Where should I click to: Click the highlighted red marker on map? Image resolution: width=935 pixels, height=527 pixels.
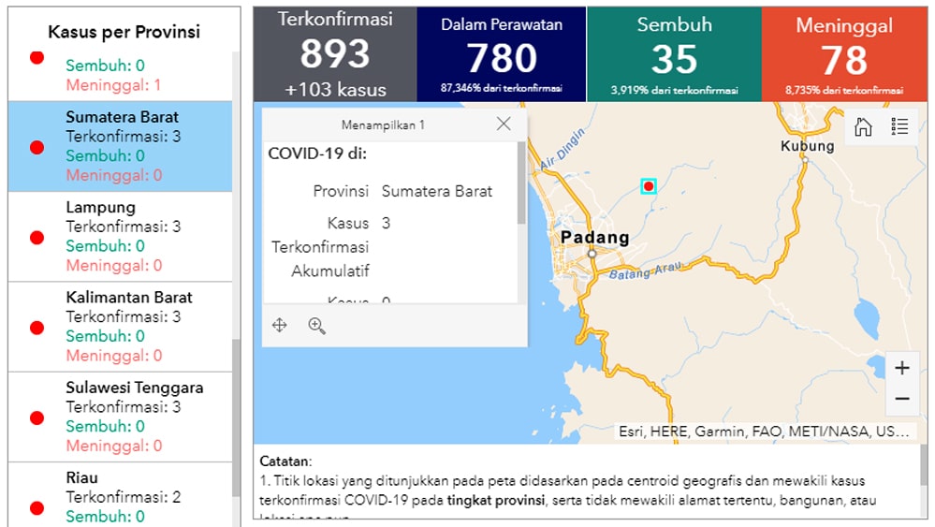(x=649, y=186)
